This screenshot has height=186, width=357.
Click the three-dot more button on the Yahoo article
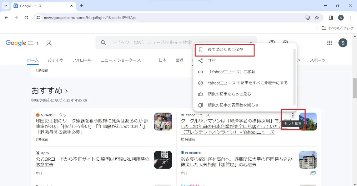(x=293, y=115)
